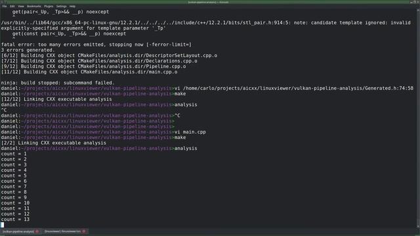Click the 'count = 5' output line
Viewport: 420px width, 236px height.
pos(14,176)
